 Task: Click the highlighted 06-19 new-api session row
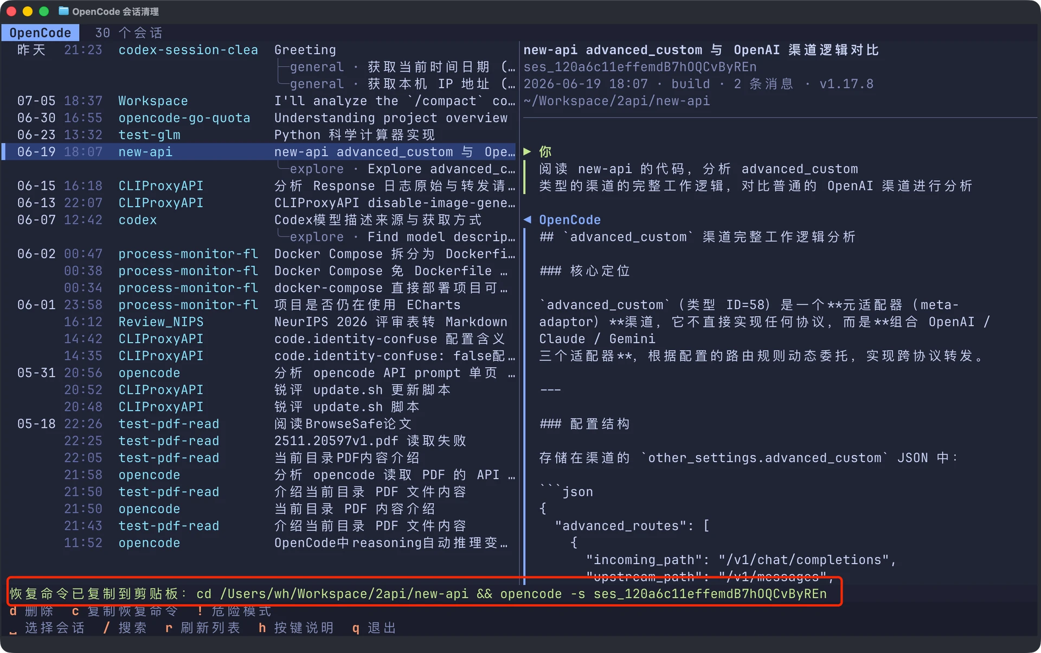coord(259,152)
